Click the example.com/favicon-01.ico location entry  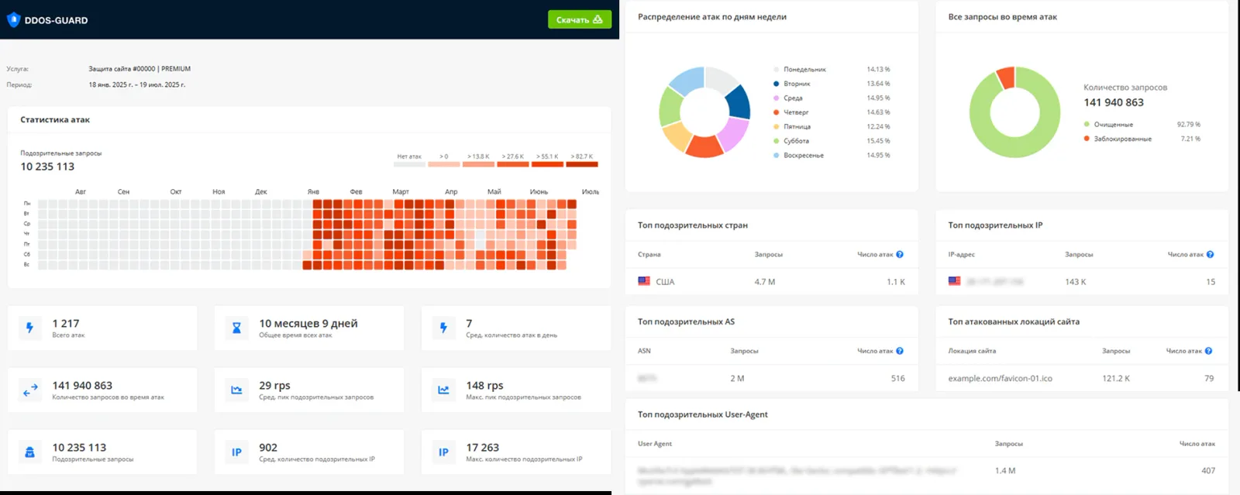[x=1000, y=379]
